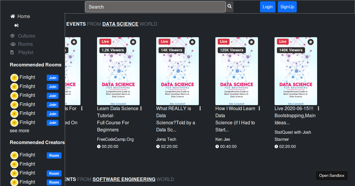Open the DATA SCIENCE world link
This screenshot has width=355, height=186.
pyautogui.click(x=120, y=24)
